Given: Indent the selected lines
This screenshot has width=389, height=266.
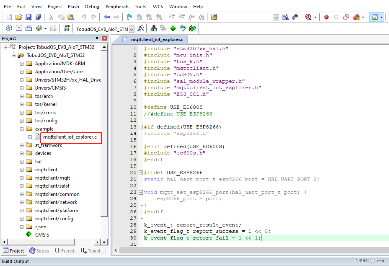Looking at the screenshot, I should point(172,17).
